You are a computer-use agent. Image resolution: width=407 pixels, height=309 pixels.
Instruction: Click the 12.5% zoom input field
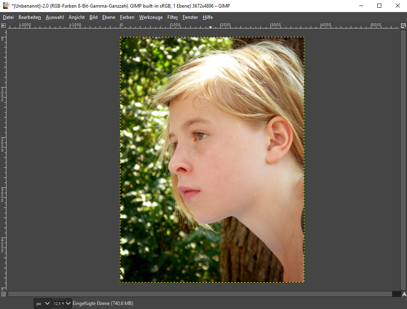pos(59,303)
